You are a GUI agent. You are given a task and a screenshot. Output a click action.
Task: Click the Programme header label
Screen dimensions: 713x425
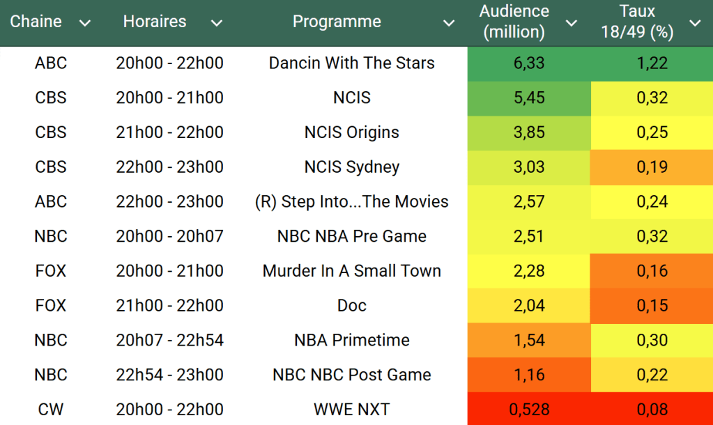[337, 22]
